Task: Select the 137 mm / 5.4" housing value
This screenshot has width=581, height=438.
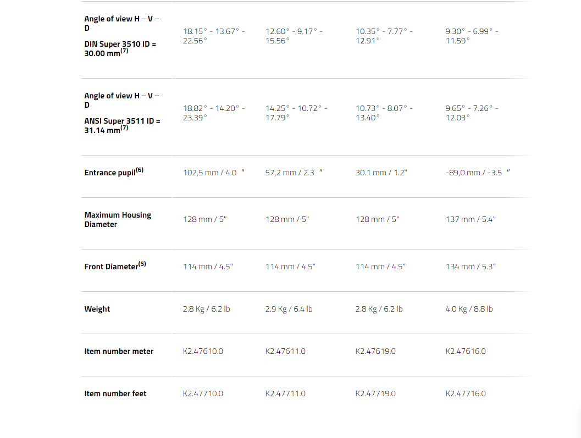Action: point(471,219)
